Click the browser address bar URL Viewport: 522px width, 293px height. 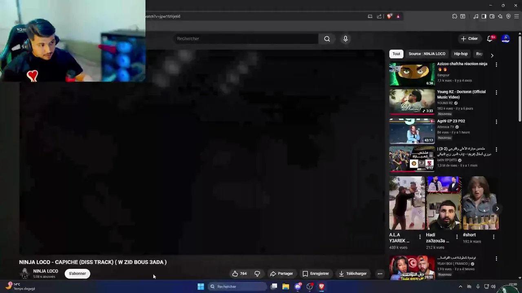163,16
